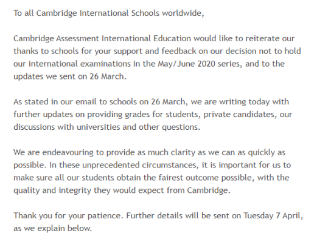Click the words 'Cambridge Assessment International Education'
317x242 pixels.
(x=102, y=38)
